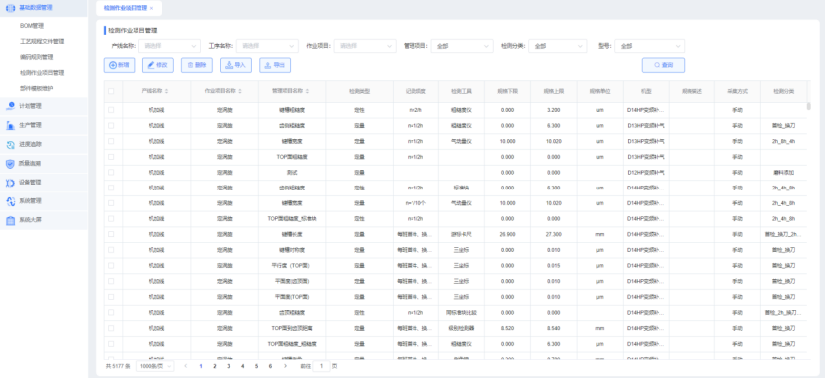Open 检测作业项目管理 in sidebar
Image resolution: width=826 pixels, height=378 pixels.
point(42,72)
